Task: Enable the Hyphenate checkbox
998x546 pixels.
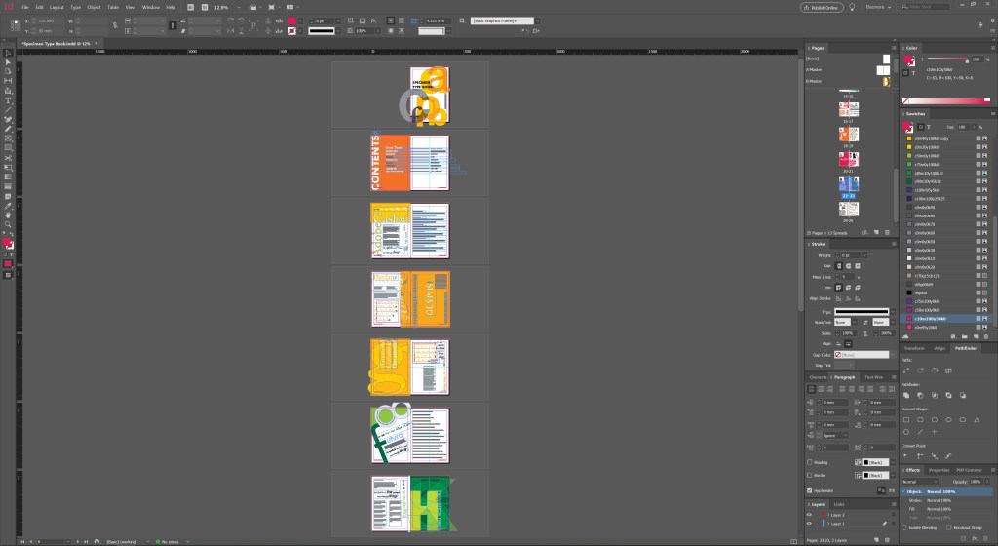Action: click(810, 490)
